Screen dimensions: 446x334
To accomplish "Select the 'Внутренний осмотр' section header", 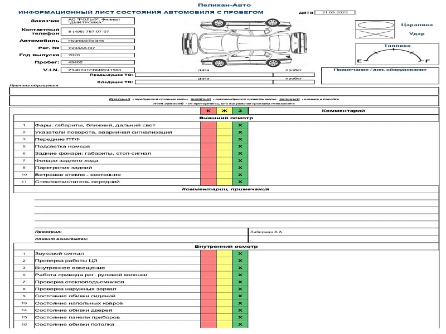I will pyautogui.click(x=226, y=246).
